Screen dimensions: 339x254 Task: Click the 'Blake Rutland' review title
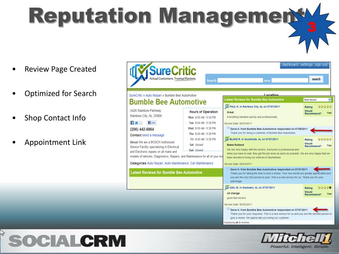(235, 145)
